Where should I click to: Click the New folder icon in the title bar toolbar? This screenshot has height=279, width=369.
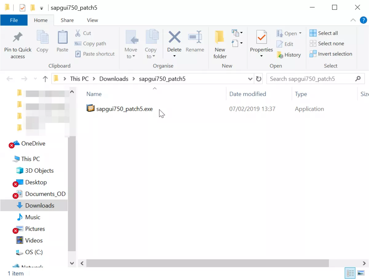[x=33, y=8]
